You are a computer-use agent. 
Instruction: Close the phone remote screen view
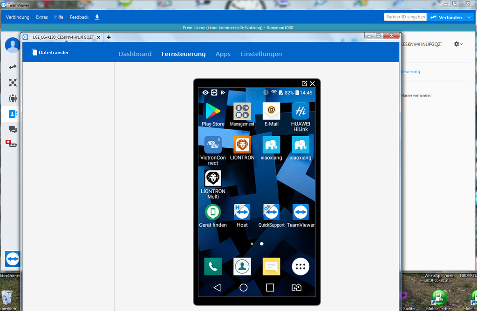click(x=313, y=83)
